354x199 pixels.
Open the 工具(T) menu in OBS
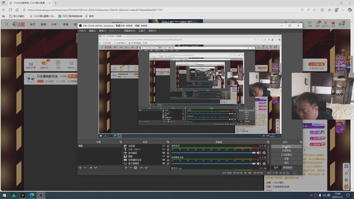pyautogui.click(x=142, y=31)
